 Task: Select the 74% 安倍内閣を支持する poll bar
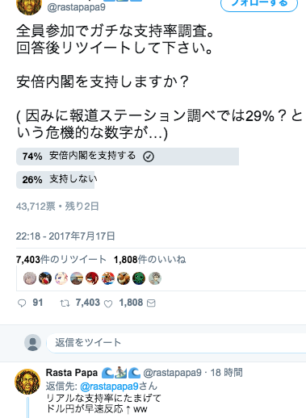point(128,157)
